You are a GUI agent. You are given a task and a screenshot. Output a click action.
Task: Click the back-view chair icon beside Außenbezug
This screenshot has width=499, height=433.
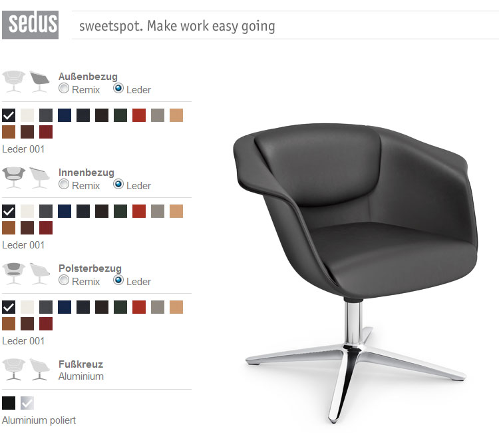[40, 81]
